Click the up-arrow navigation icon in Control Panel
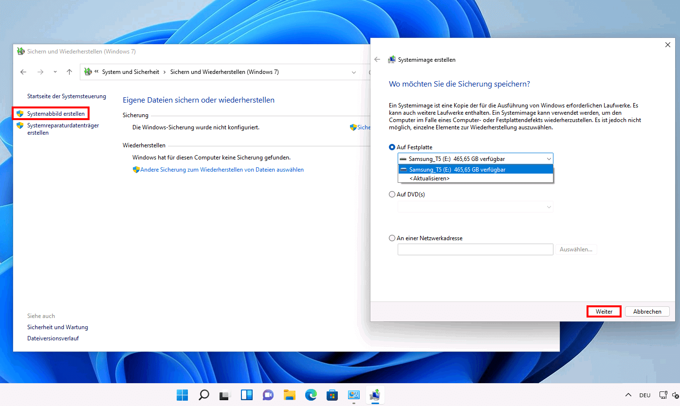 click(69, 71)
